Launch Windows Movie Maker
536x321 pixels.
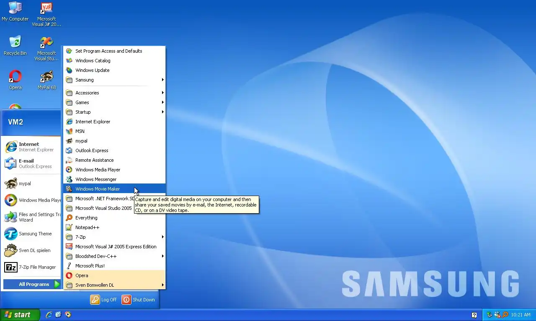tap(114, 189)
